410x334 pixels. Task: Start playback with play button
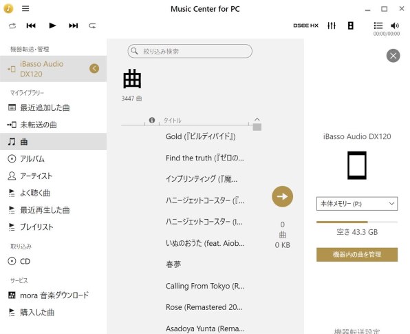pyautogui.click(x=52, y=25)
